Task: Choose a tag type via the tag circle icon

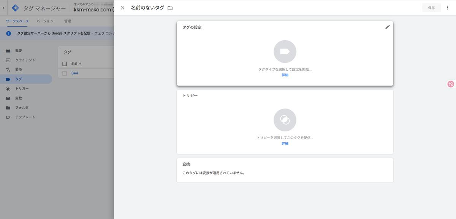Action: [285, 51]
